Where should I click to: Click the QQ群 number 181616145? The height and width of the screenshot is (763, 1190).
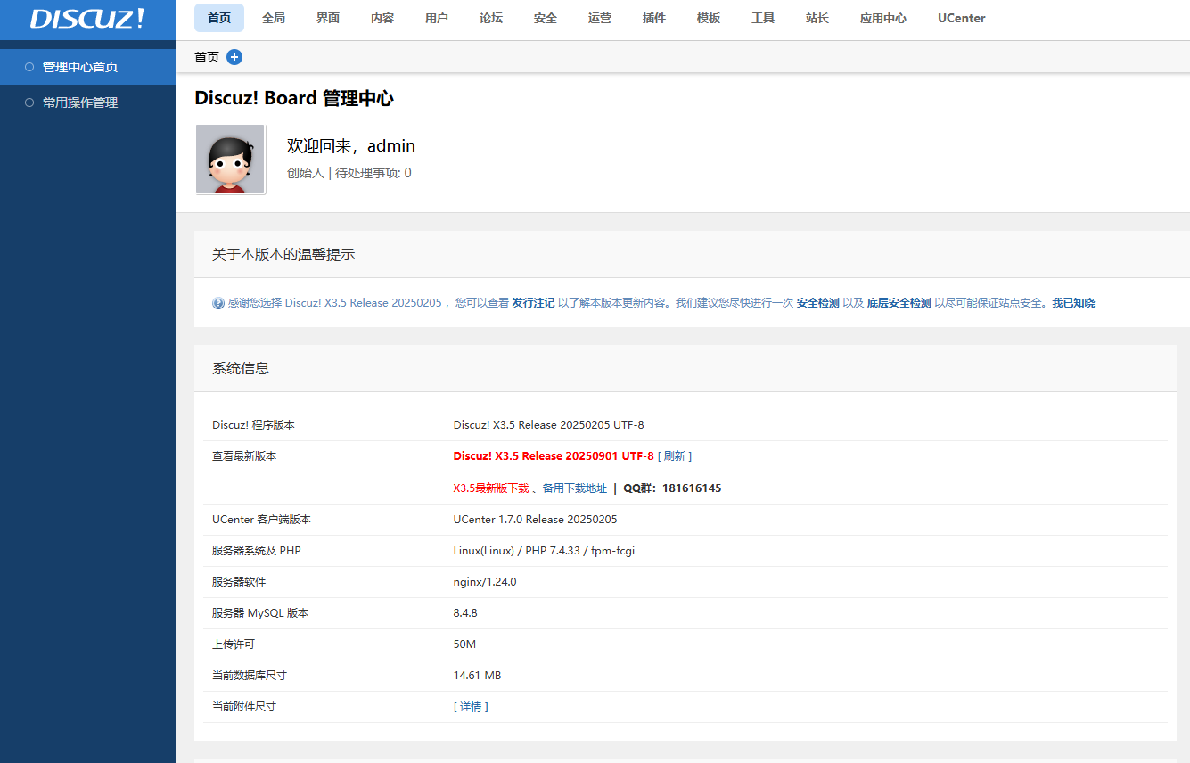[692, 488]
